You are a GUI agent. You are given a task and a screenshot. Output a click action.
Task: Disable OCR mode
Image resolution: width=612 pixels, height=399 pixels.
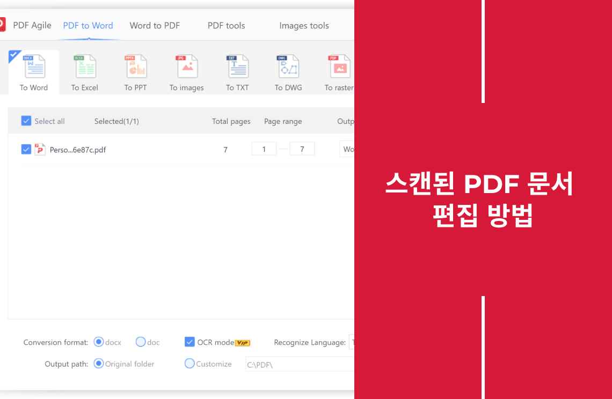point(190,342)
